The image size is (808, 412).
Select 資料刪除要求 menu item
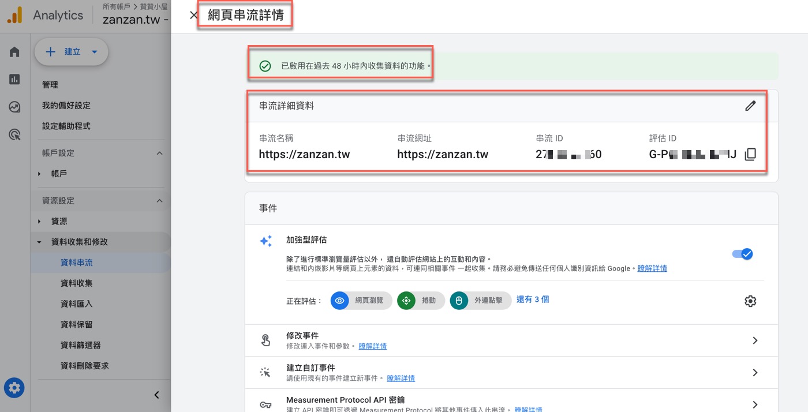click(x=85, y=366)
